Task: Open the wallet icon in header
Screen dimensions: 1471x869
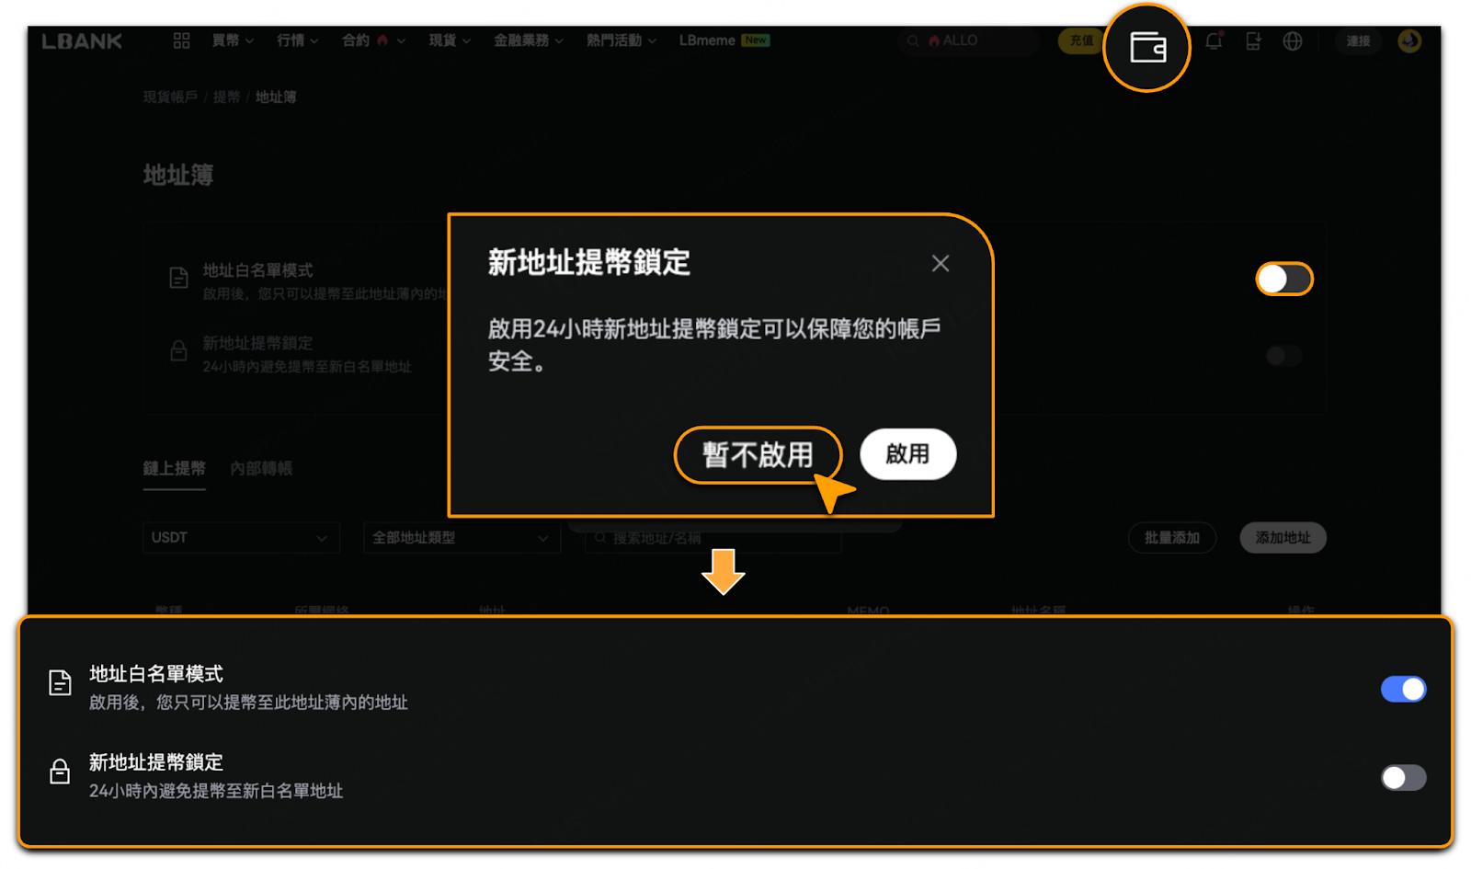Action: 1146,47
